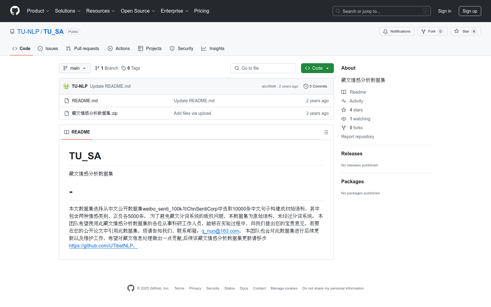
Task: Click Report repository
Action: click(358, 137)
